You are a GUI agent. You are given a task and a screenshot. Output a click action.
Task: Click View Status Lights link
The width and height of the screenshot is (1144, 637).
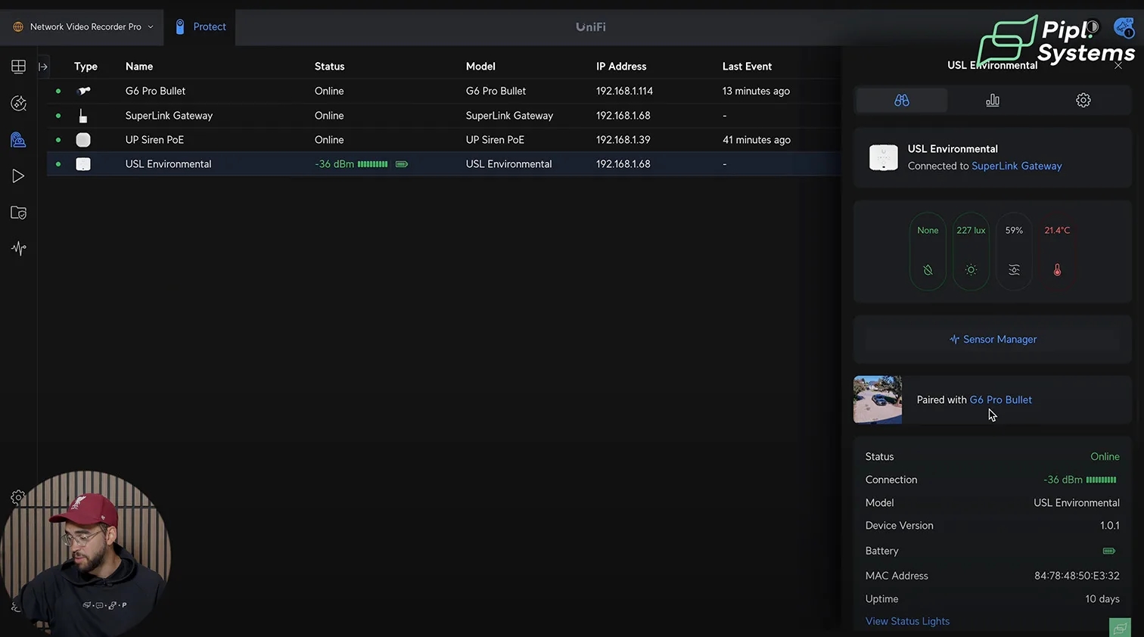(x=907, y=621)
